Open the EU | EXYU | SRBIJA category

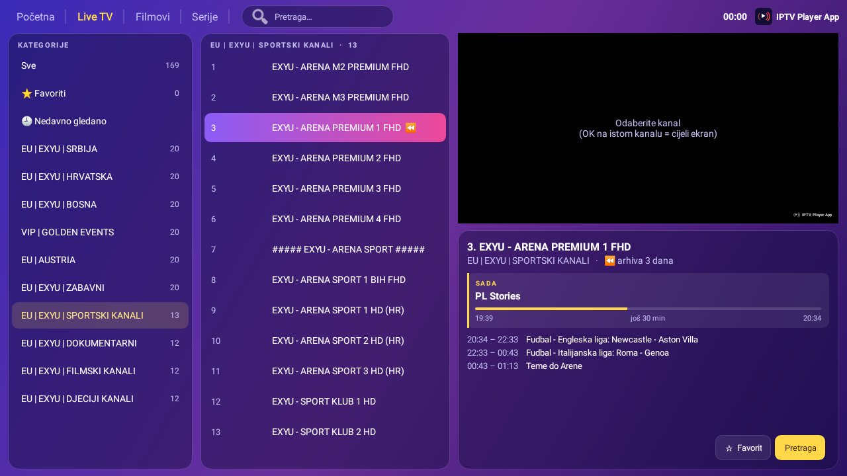pyautogui.click(x=100, y=149)
